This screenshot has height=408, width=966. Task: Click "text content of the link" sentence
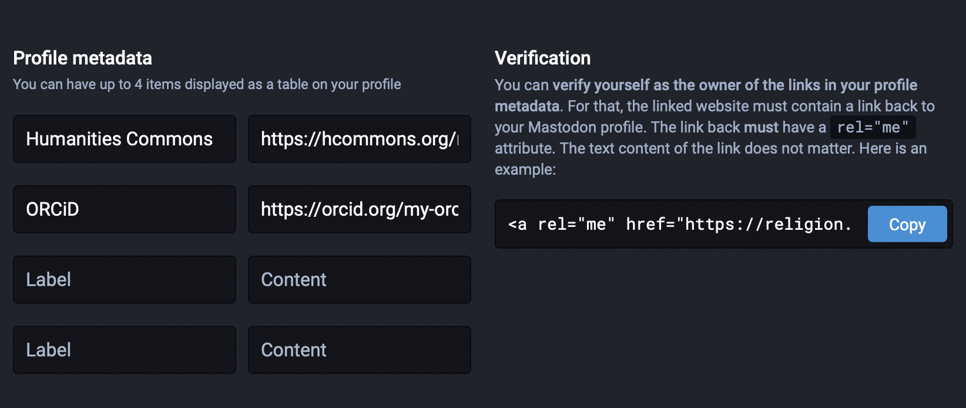point(664,148)
